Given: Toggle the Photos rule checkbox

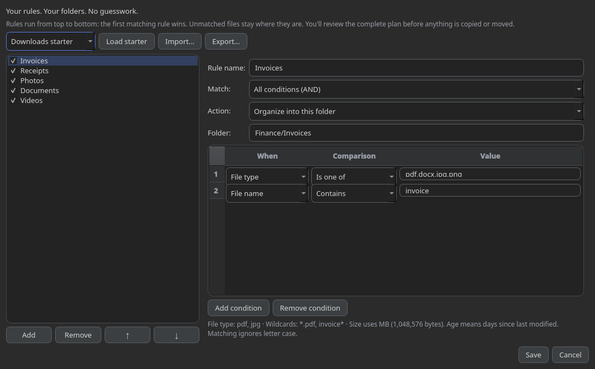Looking at the screenshot, I should [13, 80].
